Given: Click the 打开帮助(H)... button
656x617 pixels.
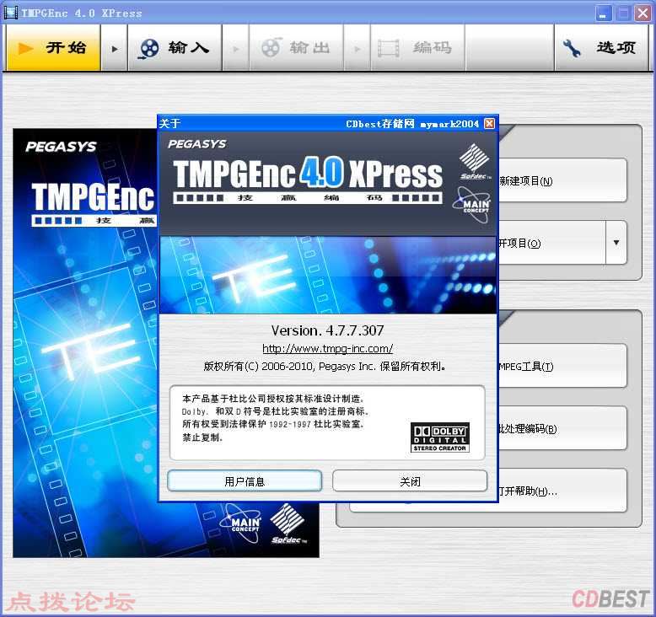Looking at the screenshot, I should coord(562,491).
